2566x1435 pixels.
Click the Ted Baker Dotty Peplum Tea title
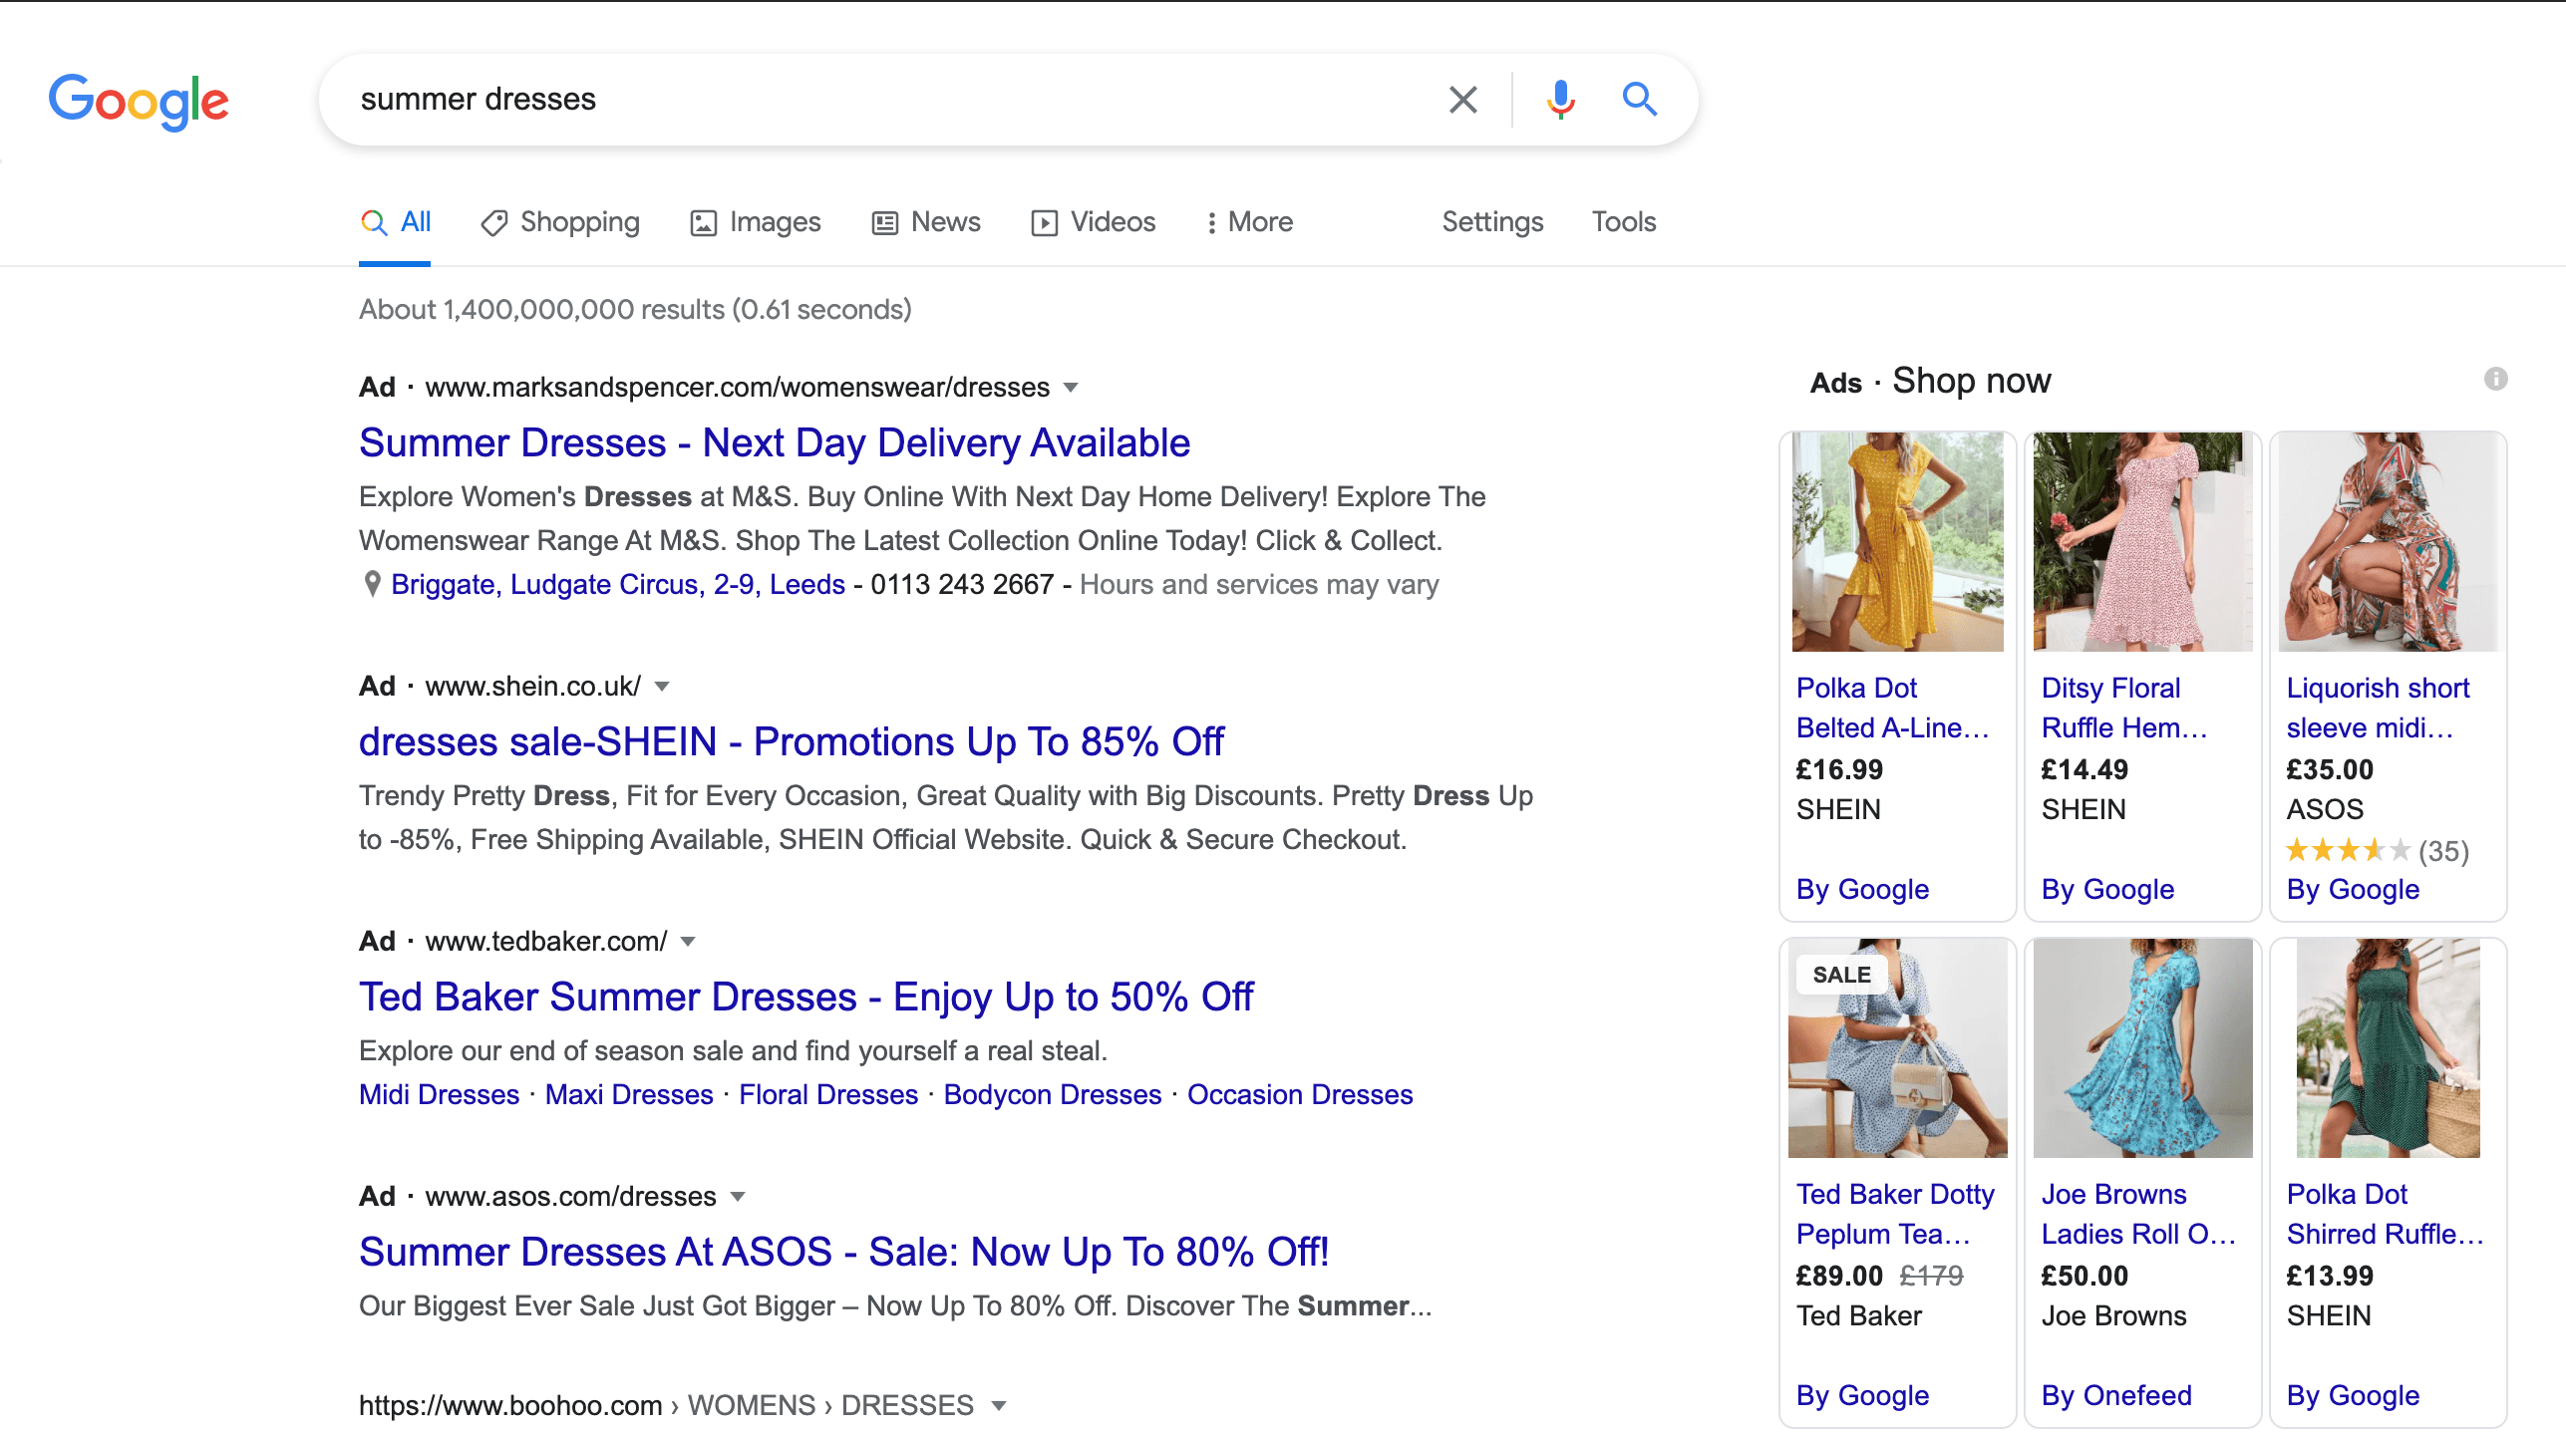tap(1895, 1214)
